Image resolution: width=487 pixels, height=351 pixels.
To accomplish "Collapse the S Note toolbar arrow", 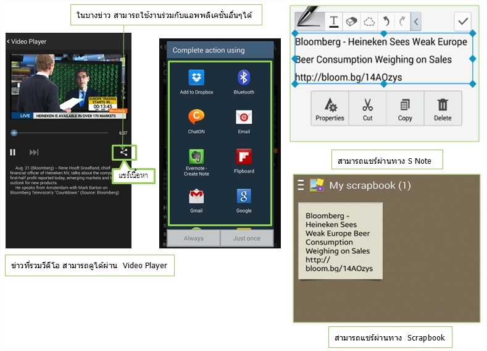I will [x=416, y=21].
